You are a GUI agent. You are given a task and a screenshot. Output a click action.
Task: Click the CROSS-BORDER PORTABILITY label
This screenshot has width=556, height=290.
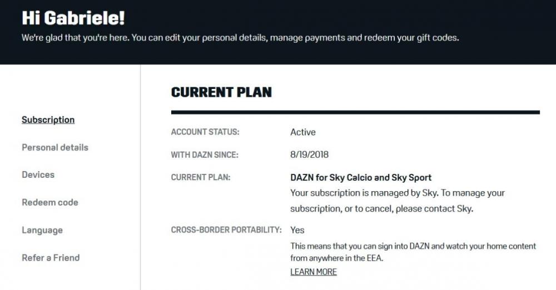(x=226, y=230)
